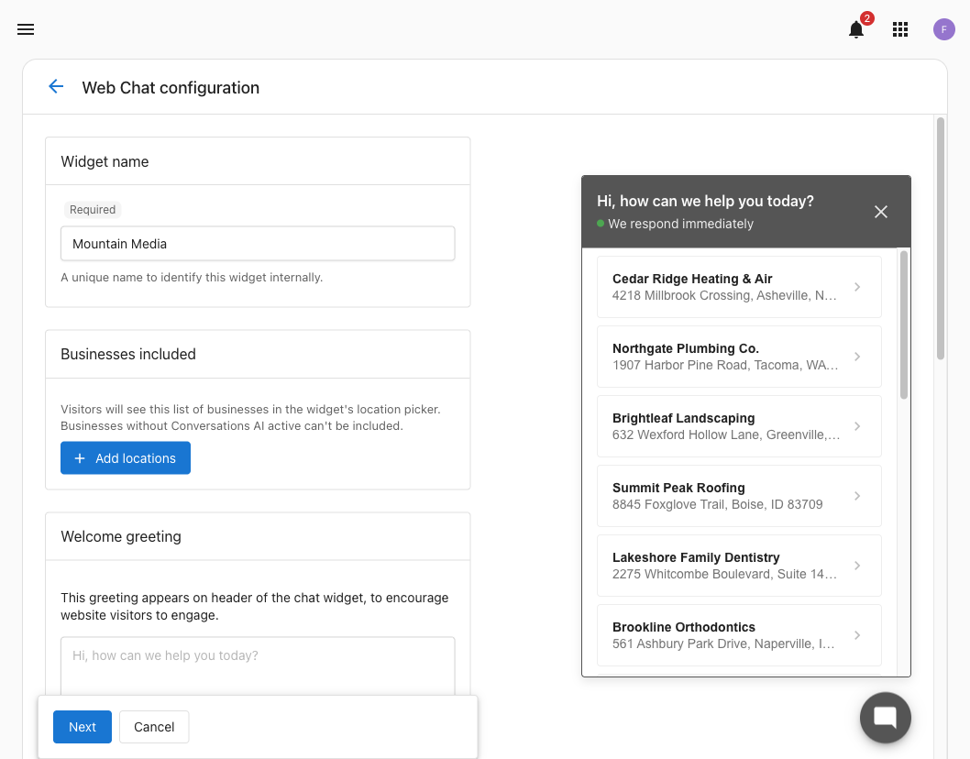The height and width of the screenshot is (759, 970).
Task: Open chevron for Brightleaf Landscaping
Action: [857, 426]
